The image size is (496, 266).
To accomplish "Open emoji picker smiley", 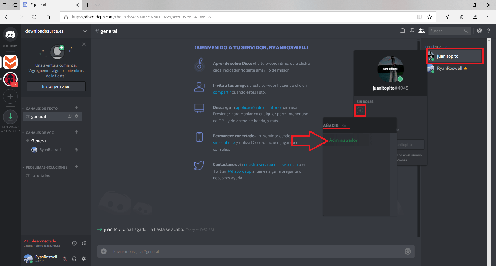I will [408, 251].
